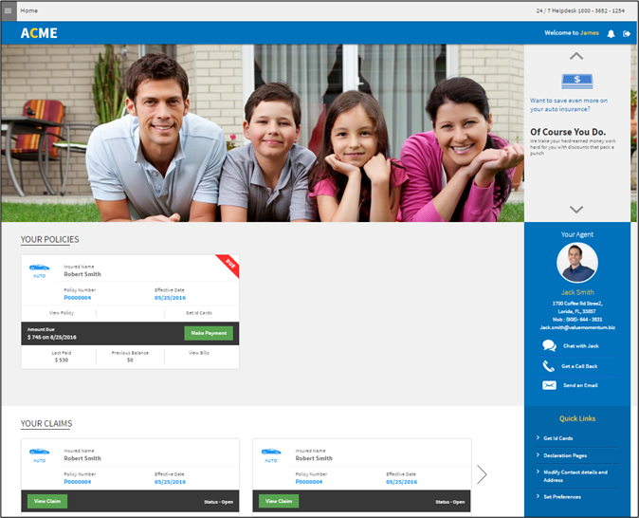This screenshot has height=518, width=639.
Task: Open Get Id Cards in policy card
Action: (x=199, y=313)
